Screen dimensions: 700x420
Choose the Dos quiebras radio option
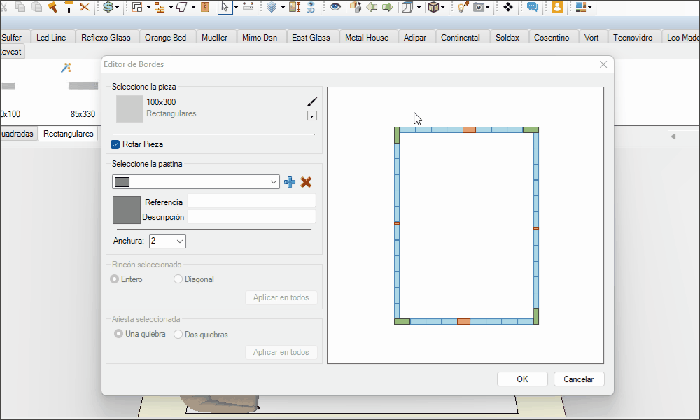178,335
